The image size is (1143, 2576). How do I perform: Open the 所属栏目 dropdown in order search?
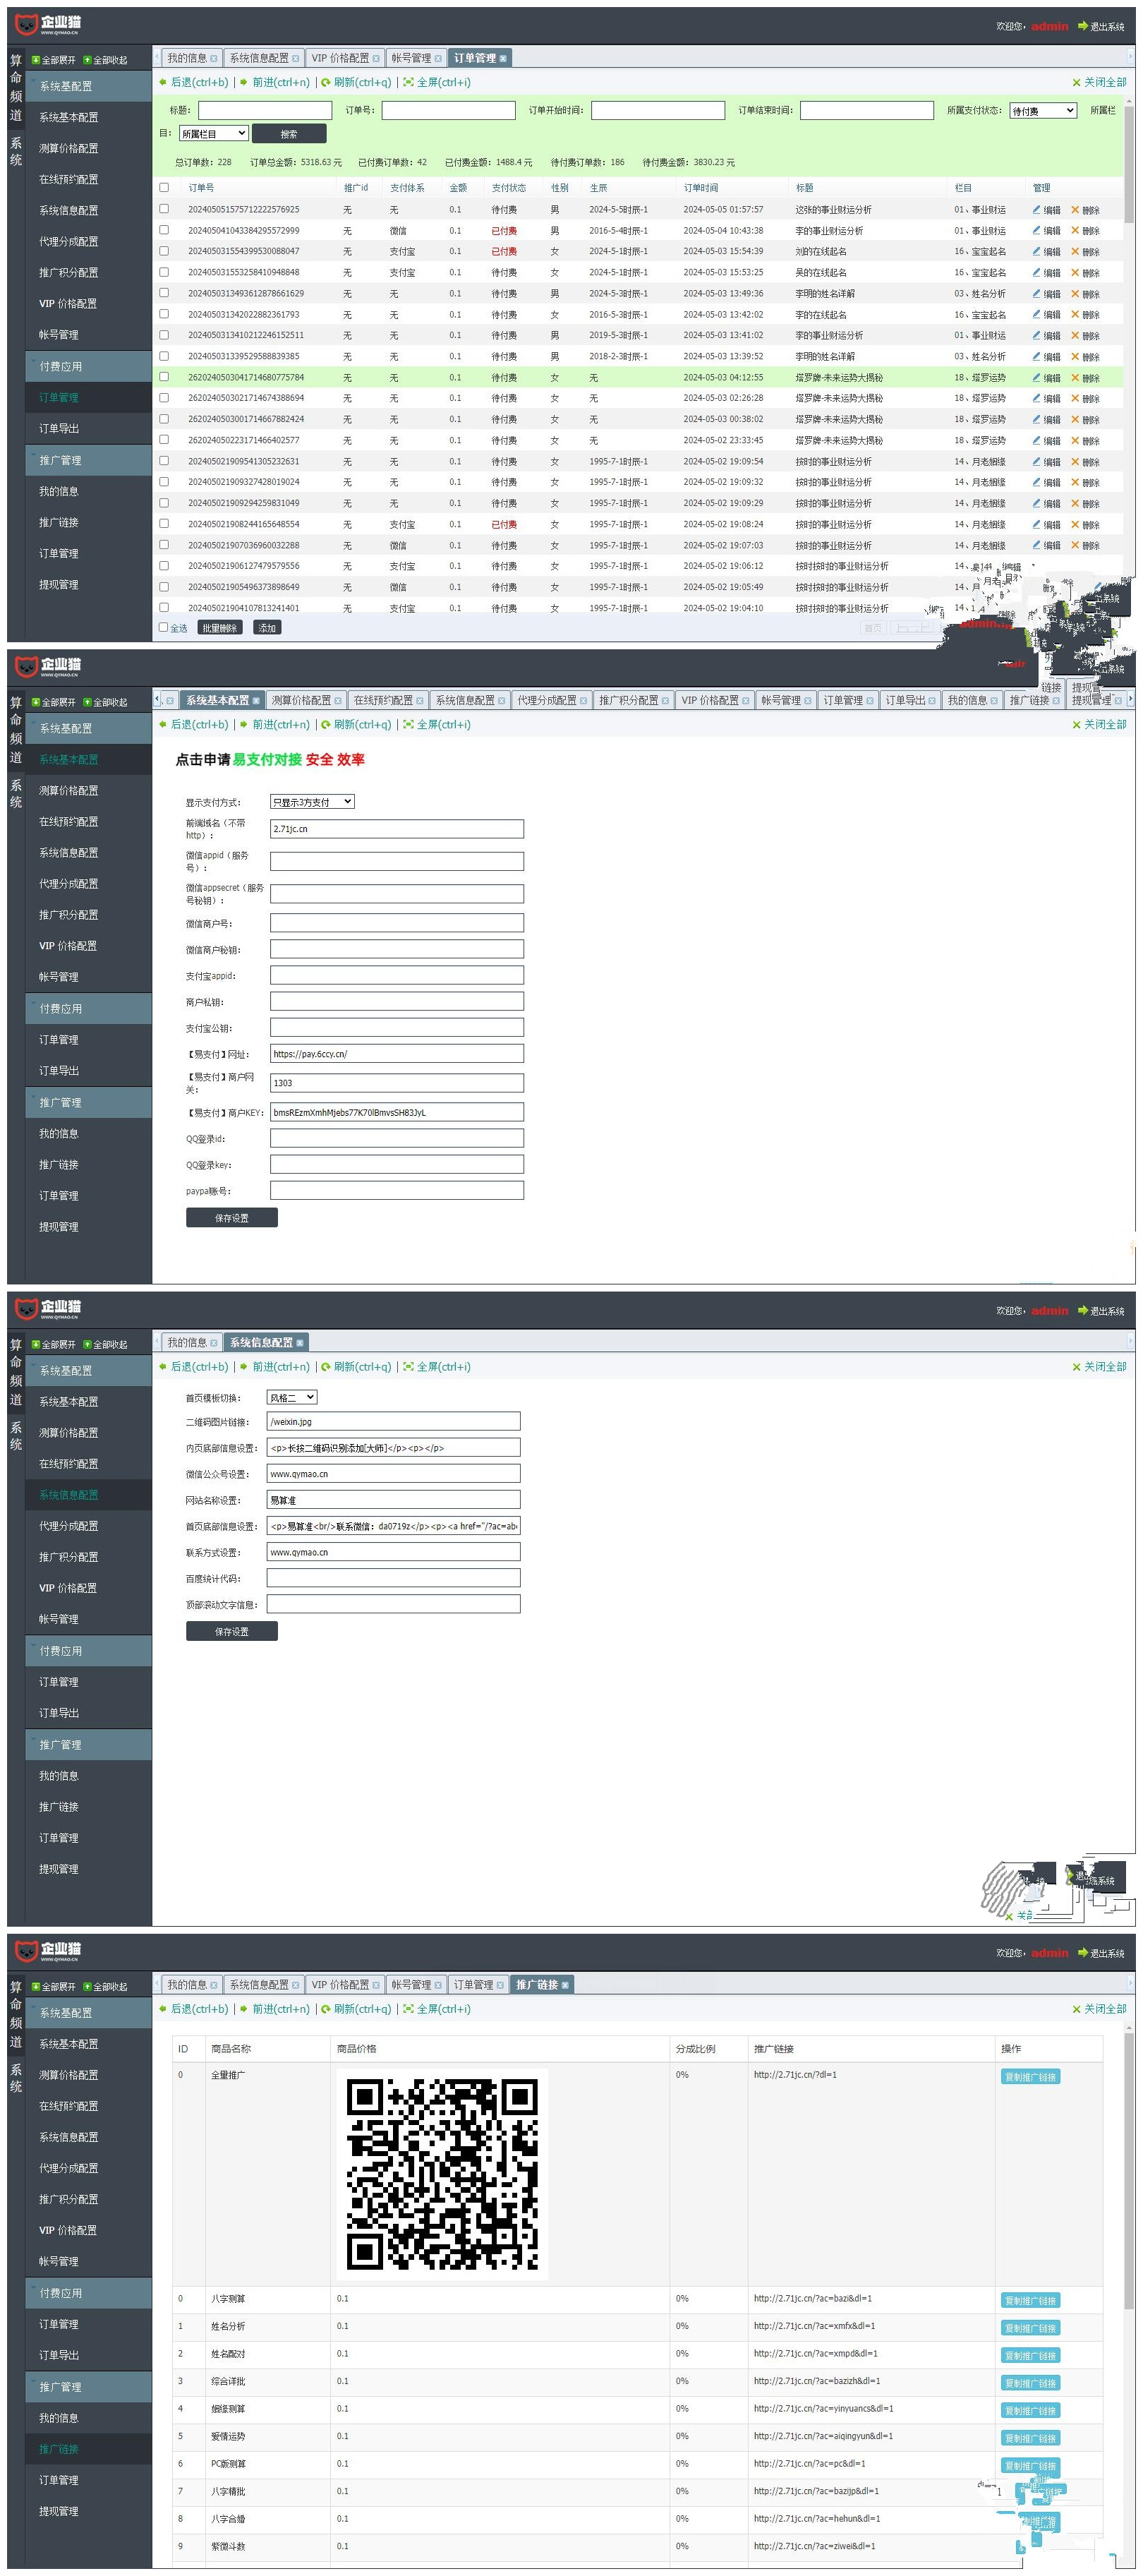(x=213, y=133)
